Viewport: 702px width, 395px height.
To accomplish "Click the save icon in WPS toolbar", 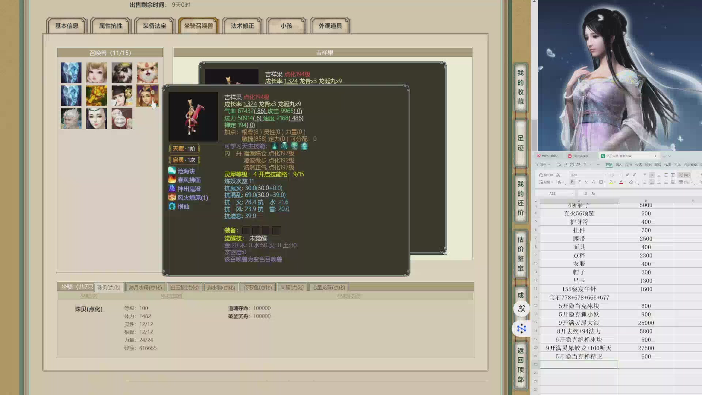I will click(559, 165).
